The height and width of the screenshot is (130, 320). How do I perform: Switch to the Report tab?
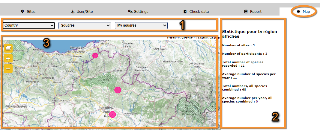pyautogui.click(x=253, y=12)
